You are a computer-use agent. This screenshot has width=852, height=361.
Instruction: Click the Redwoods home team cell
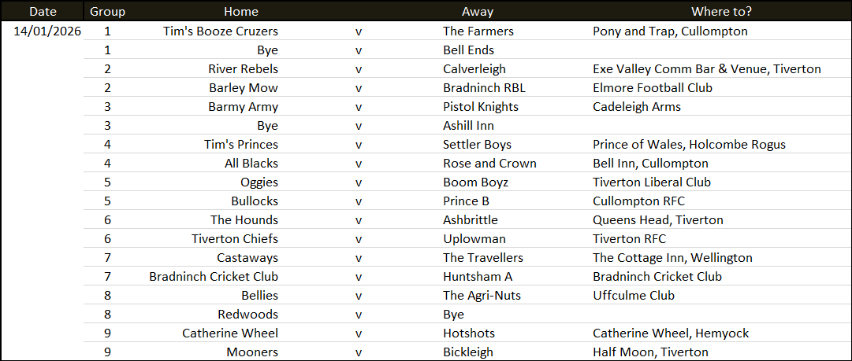247,314
